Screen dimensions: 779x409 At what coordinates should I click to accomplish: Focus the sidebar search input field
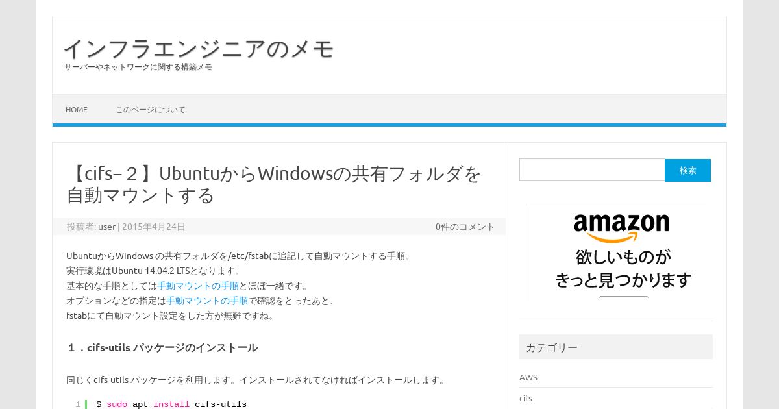point(592,170)
